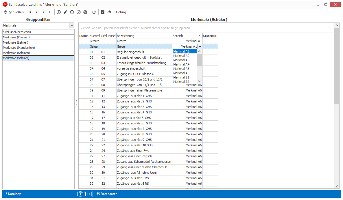
Task: Choose Merkmal A6 from dropdown list
Action: coord(185,73)
